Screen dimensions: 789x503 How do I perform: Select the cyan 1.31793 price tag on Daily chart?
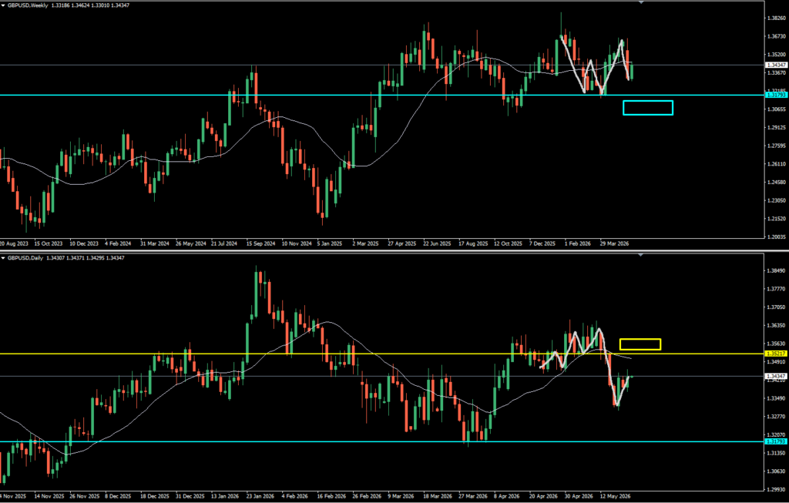(775, 441)
